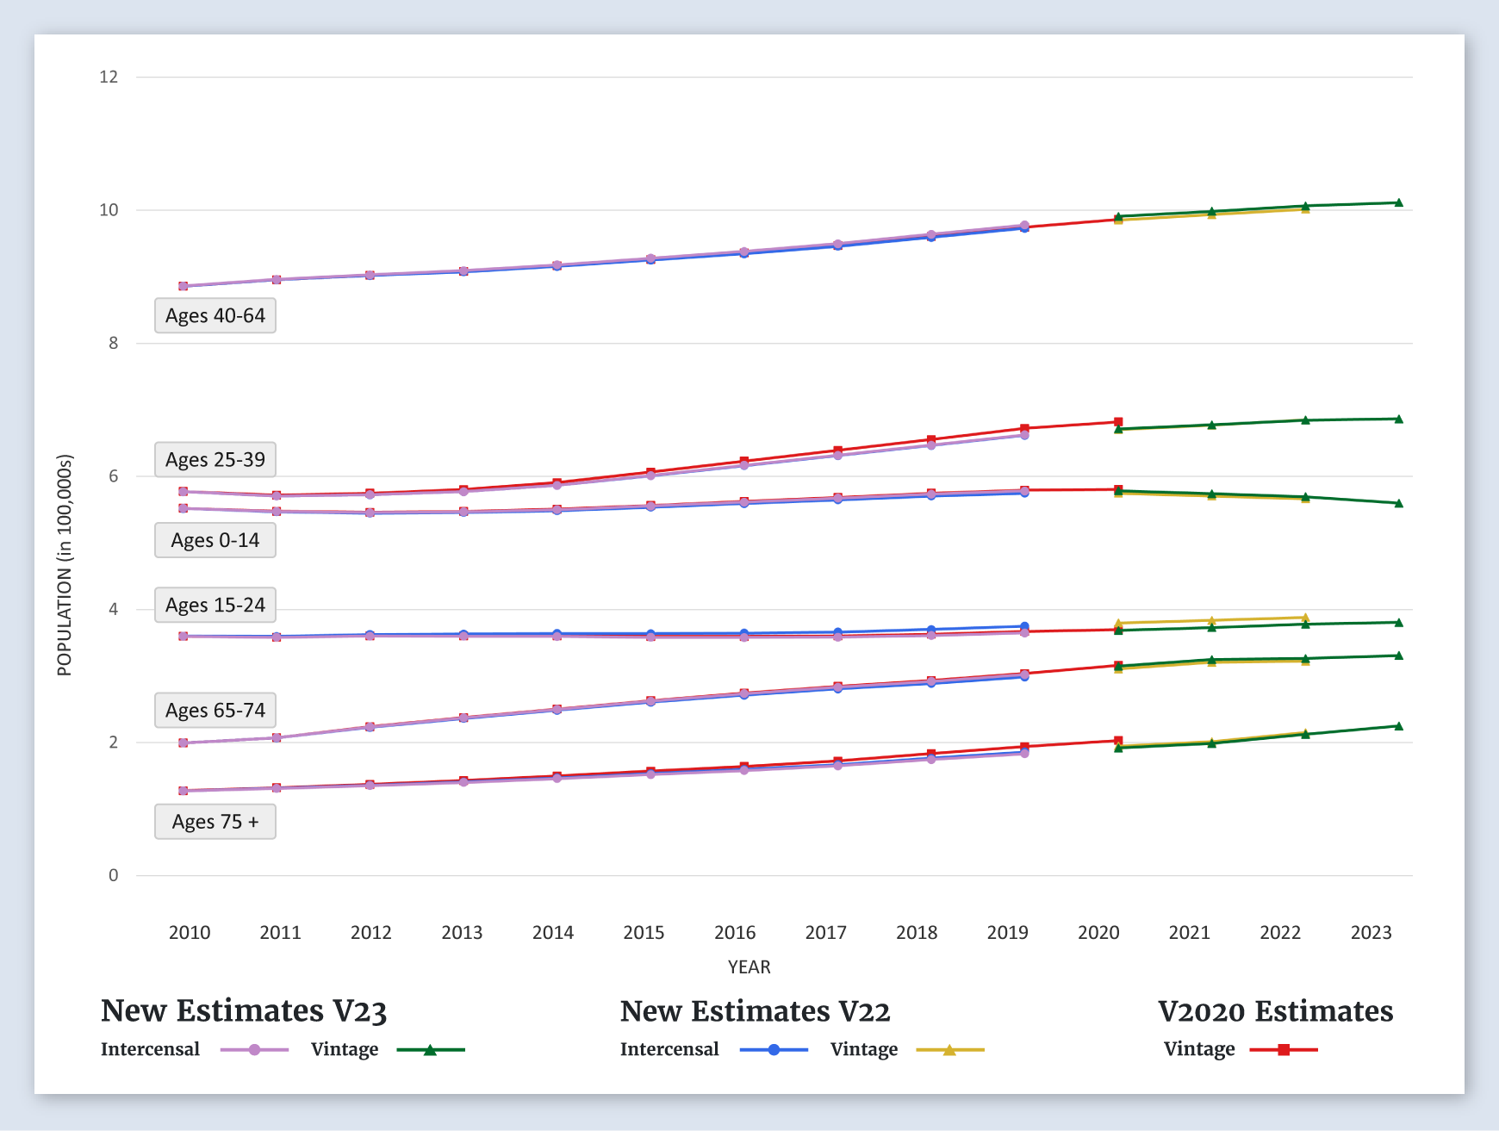1499x1131 pixels.
Task: Toggle the Intercensal series under New Estimates V23
Action: [151, 1049]
